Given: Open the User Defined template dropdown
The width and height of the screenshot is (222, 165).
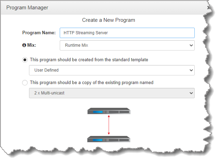Looking at the screenshot, I should coord(112,70).
